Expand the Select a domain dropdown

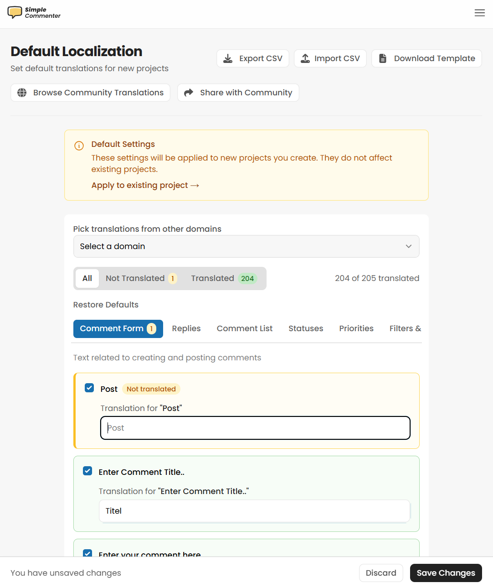click(246, 246)
